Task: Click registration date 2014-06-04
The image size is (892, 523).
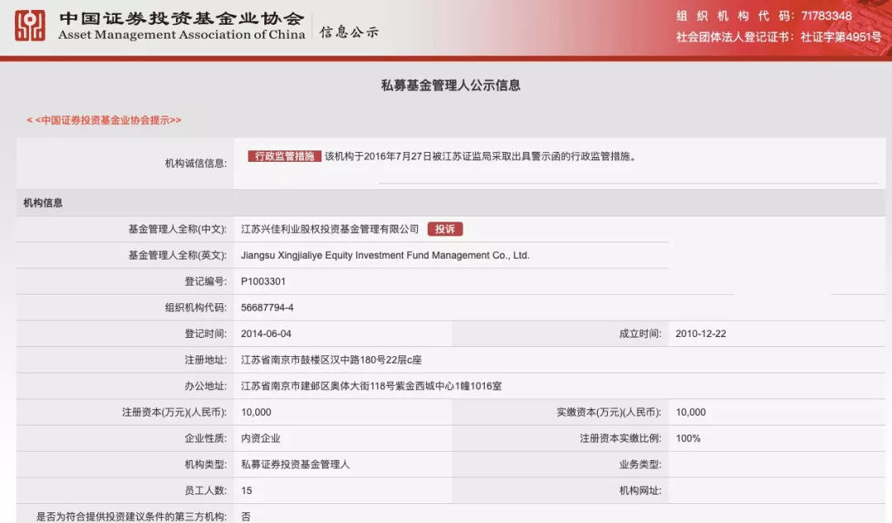Action: 266,334
